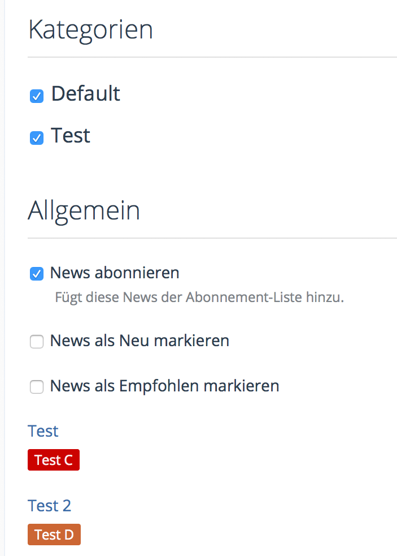
Task: Open the 'Test 2' link
Action: click(50, 505)
